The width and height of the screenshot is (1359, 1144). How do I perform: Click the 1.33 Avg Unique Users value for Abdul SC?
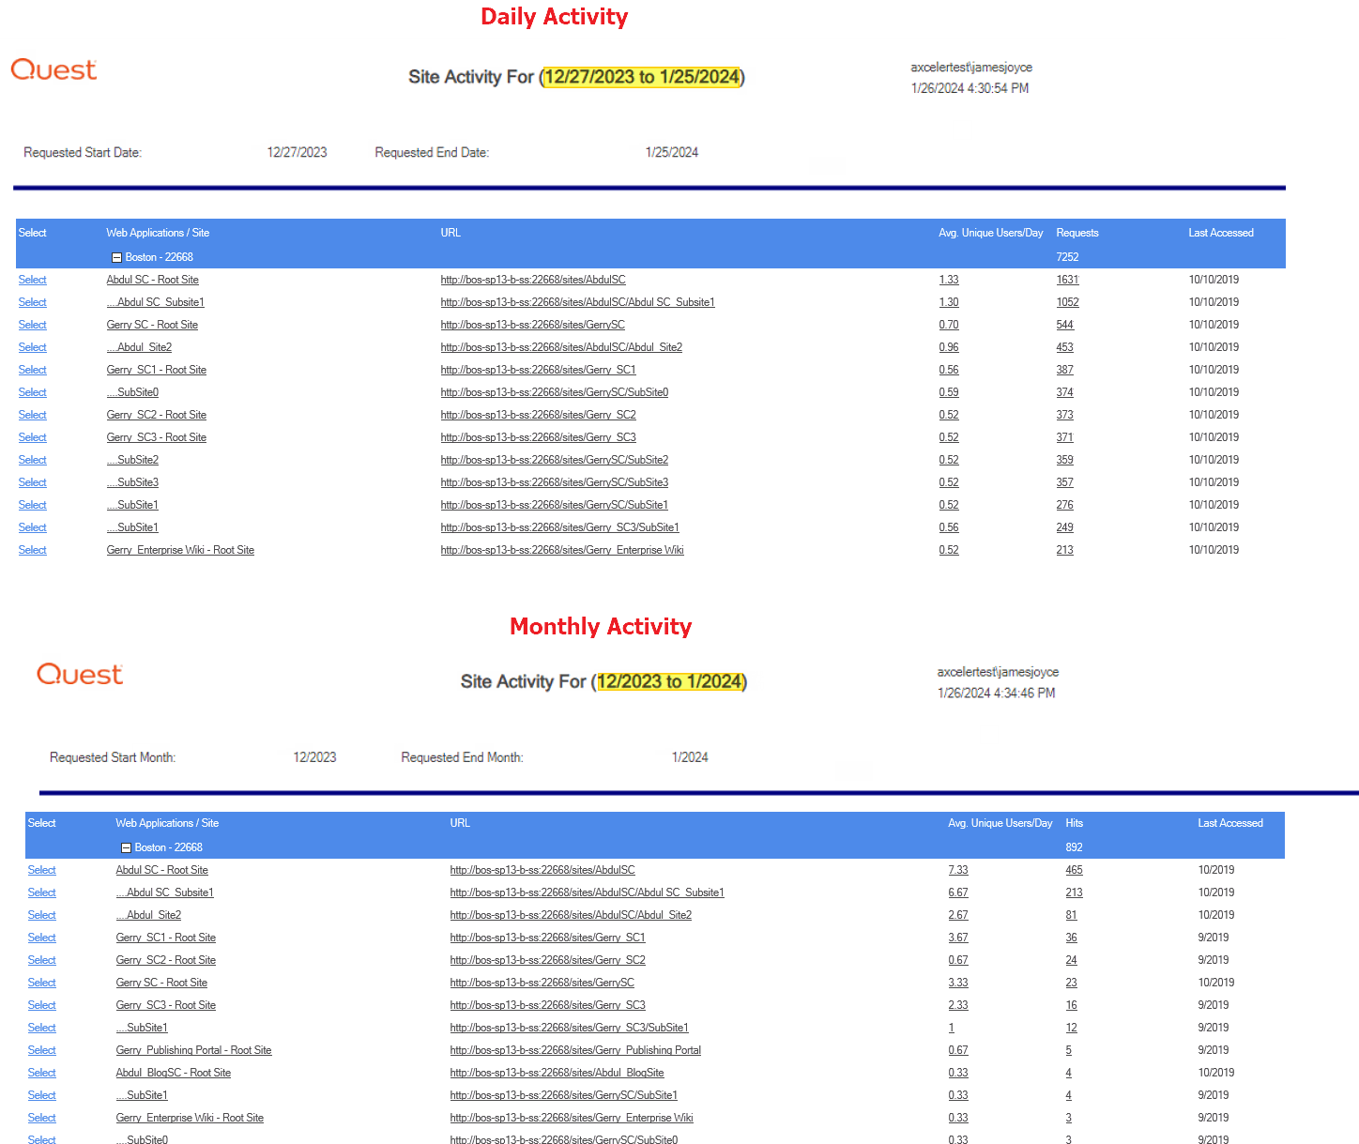pos(949,279)
